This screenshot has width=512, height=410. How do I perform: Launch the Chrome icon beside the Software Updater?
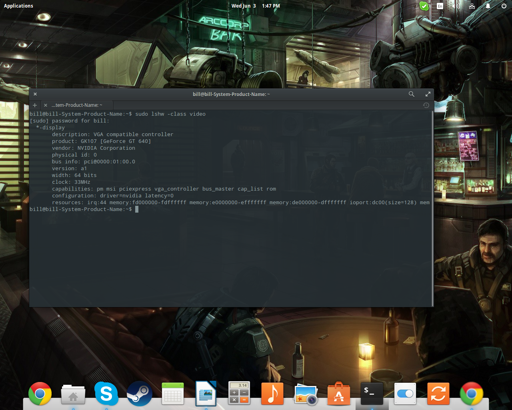click(x=472, y=394)
